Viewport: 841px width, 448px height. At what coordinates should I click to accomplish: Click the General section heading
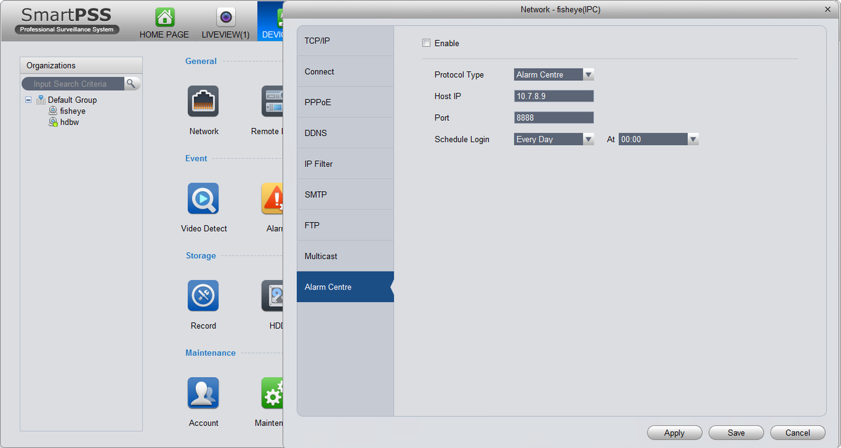(x=201, y=61)
